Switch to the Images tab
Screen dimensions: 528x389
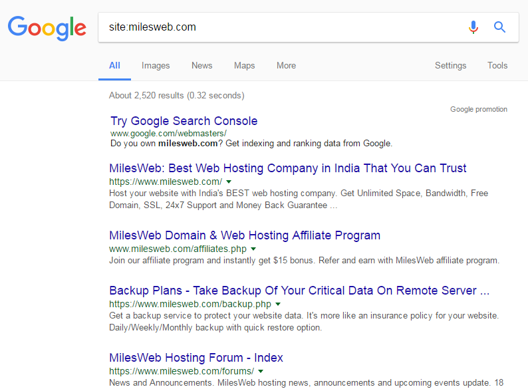(156, 65)
